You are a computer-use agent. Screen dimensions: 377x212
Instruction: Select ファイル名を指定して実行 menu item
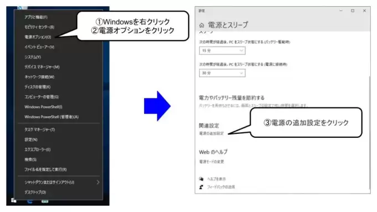click(45, 169)
